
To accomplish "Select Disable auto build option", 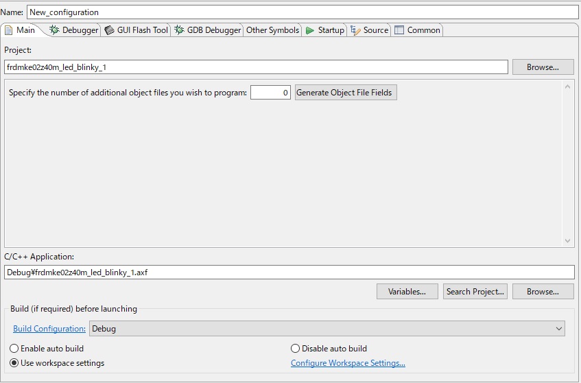I will click(296, 349).
